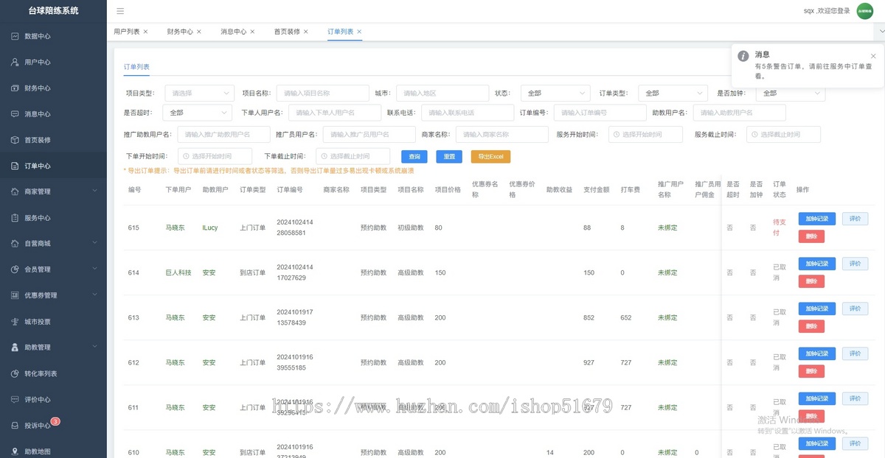
Task: Click the 数据中心 sidebar icon
Action: [15, 36]
